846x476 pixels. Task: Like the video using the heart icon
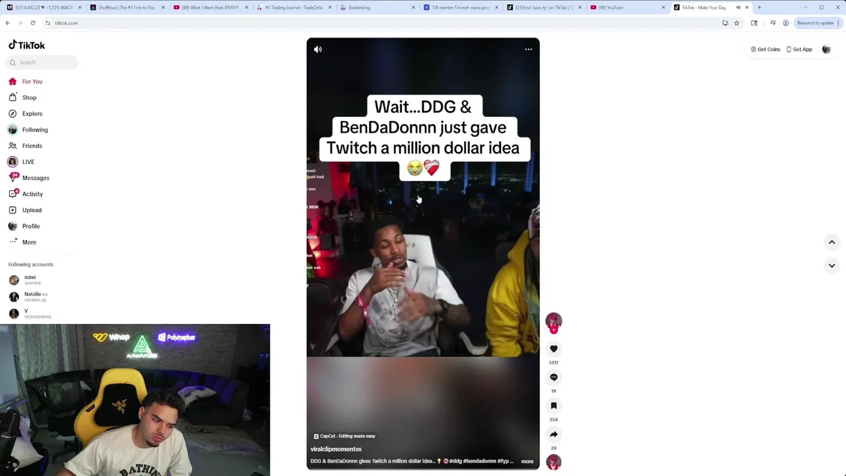(x=554, y=348)
